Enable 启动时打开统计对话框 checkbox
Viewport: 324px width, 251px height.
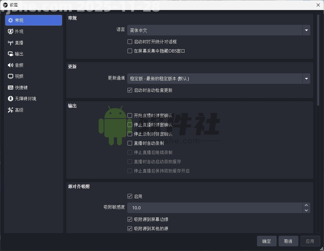point(130,41)
